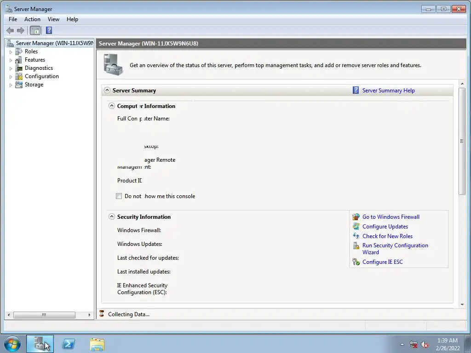Open the View menu
The height and width of the screenshot is (353, 471).
(x=53, y=19)
